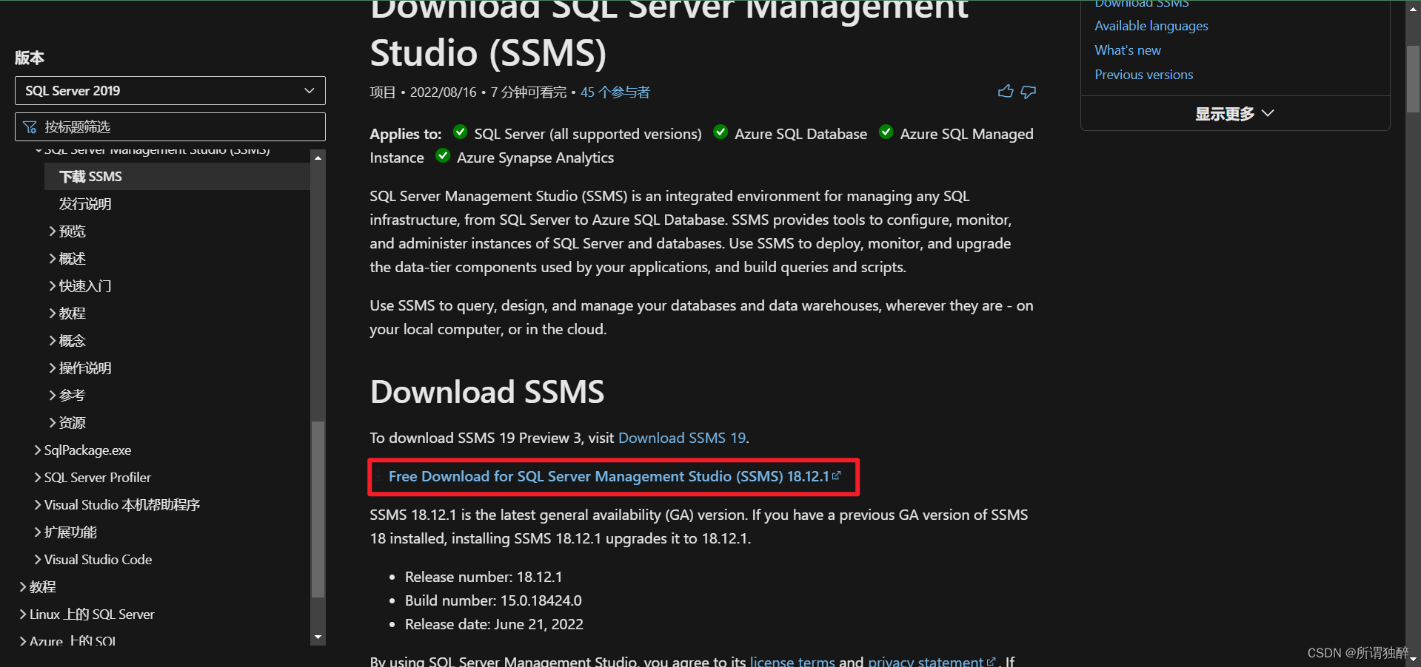This screenshot has height=667, width=1421.
Task: Expand the Visual Studio Code node
Action: (x=38, y=560)
